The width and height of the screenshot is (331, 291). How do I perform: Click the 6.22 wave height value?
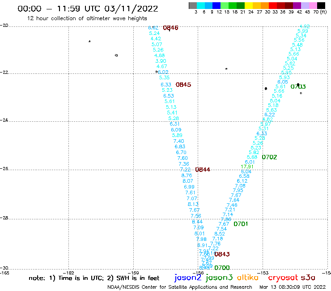tap(270, 115)
